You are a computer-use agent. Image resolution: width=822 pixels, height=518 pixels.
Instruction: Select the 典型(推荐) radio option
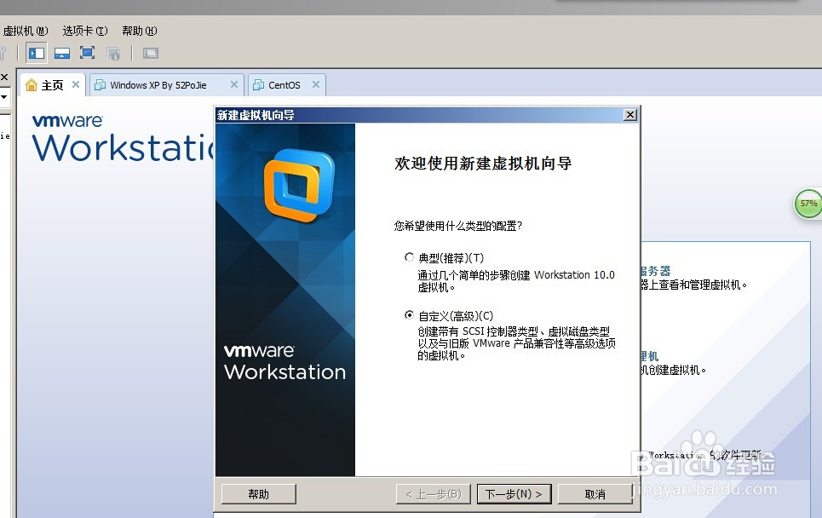[409, 257]
